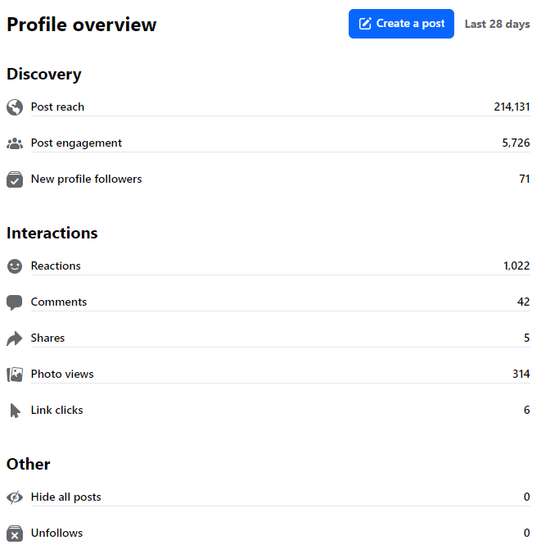541x554 pixels.
Task: Click the Photo views value 314
Action: (521, 374)
